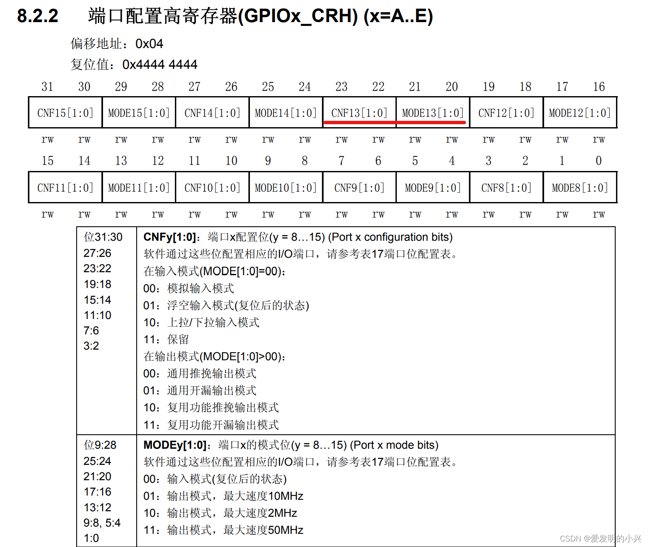Click the MODE9[1:0] register cell

click(433, 188)
